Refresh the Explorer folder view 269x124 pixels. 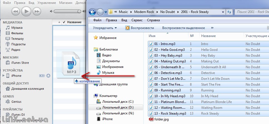tap(229, 12)
